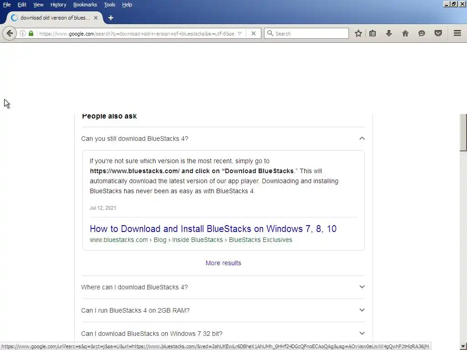Open 'How to Download and Install BlueStacks' link
Screen dimensions: 467x350
[213, 229]
